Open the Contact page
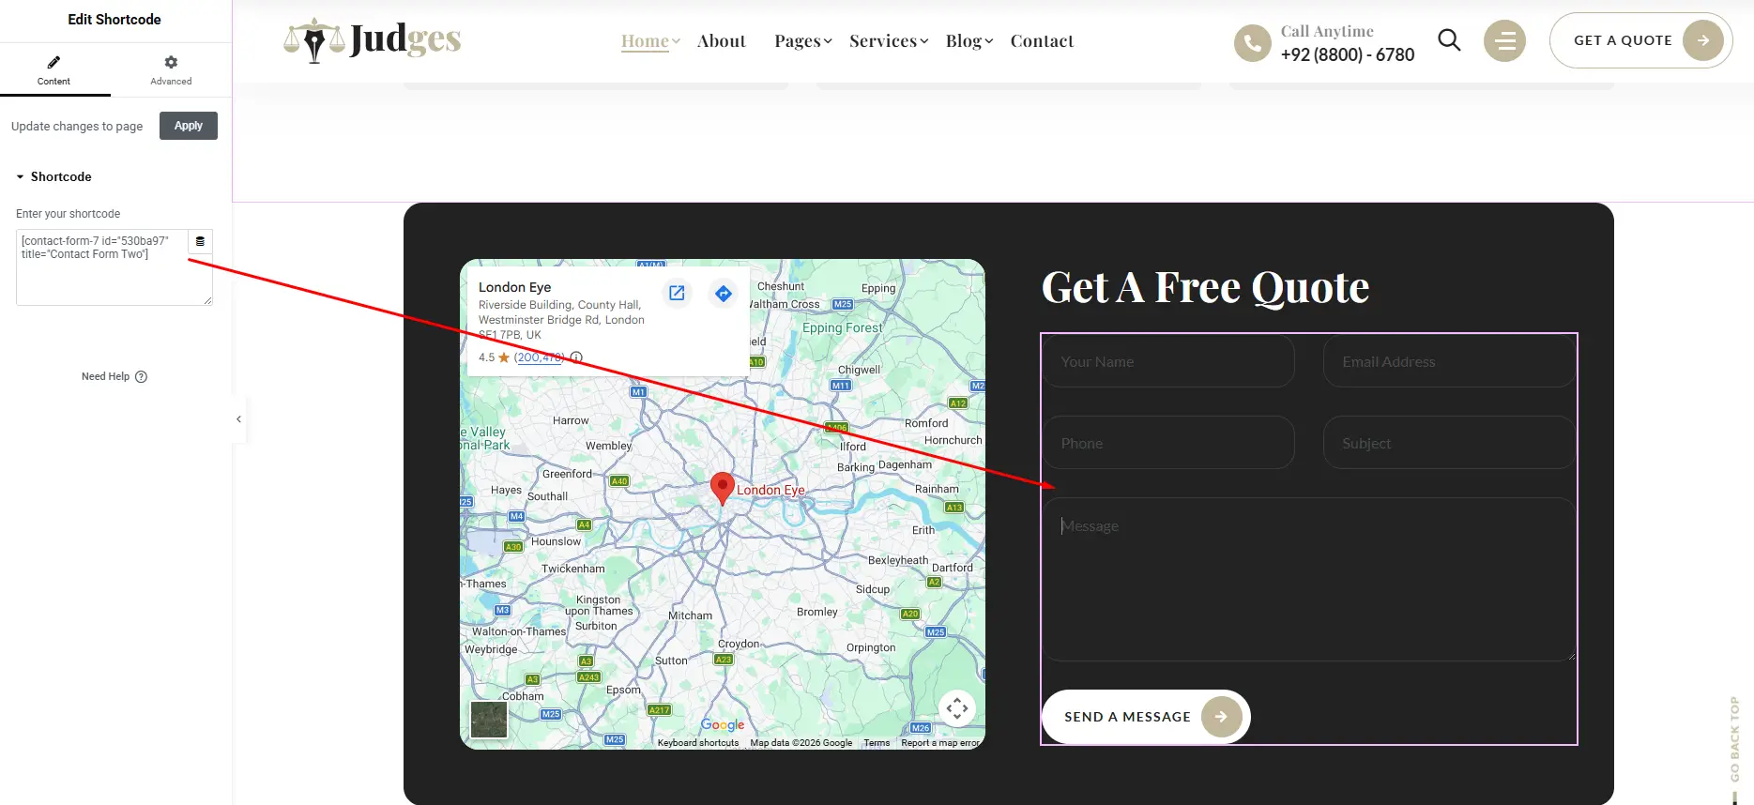 coord(1042,40)
